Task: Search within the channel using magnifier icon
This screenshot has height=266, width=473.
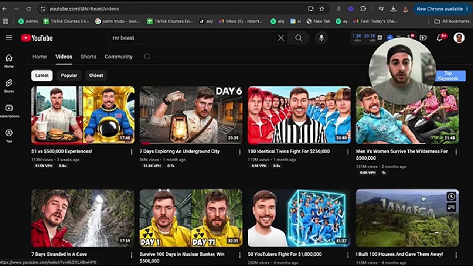Action: coord(147,57)
